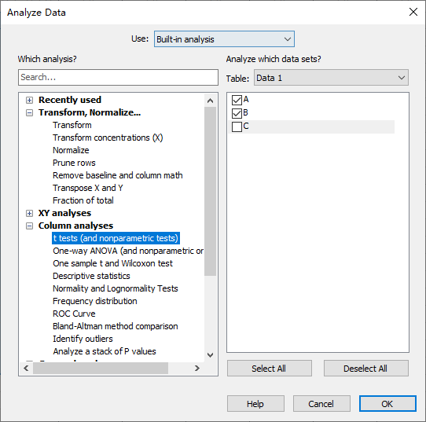Expand the Recently used group

click(29, 101)
